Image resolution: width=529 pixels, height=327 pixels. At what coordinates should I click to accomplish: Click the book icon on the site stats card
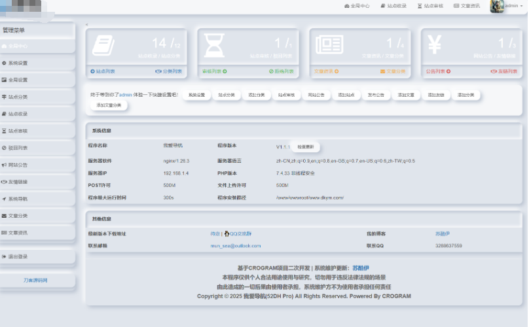[103, 46]
